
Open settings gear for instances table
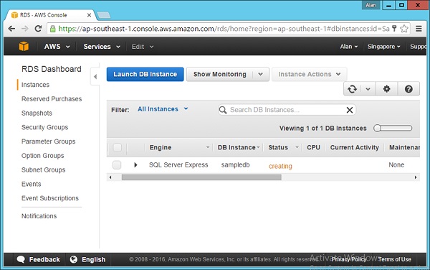point(387,89)
